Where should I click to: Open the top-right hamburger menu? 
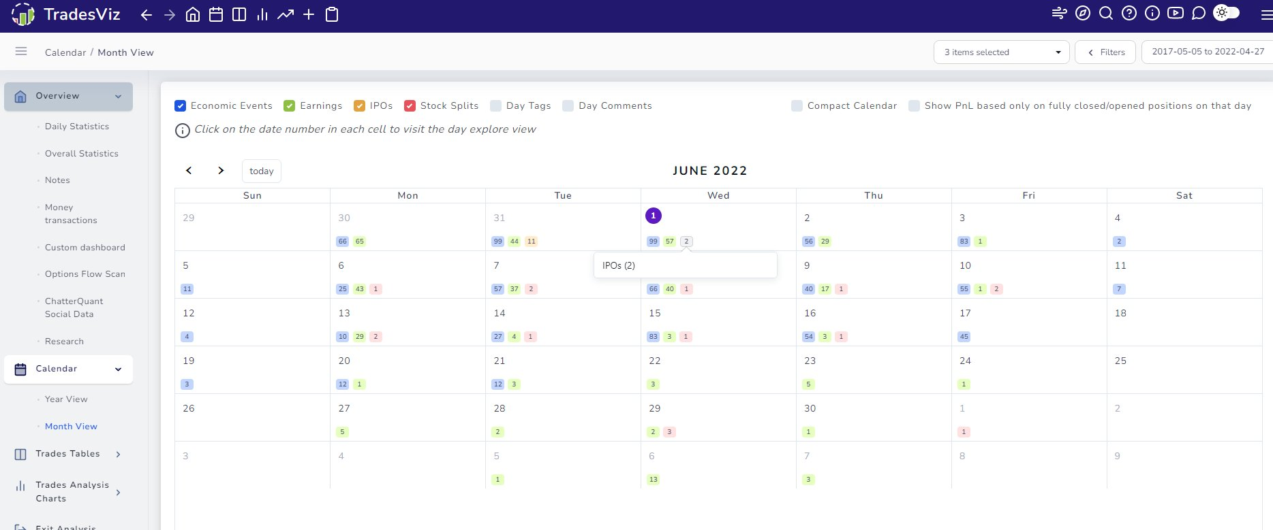(x=1267, y=15)
